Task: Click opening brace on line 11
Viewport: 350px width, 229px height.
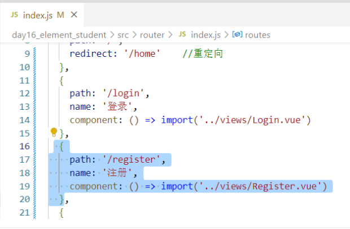Action: tap(62, 80)
